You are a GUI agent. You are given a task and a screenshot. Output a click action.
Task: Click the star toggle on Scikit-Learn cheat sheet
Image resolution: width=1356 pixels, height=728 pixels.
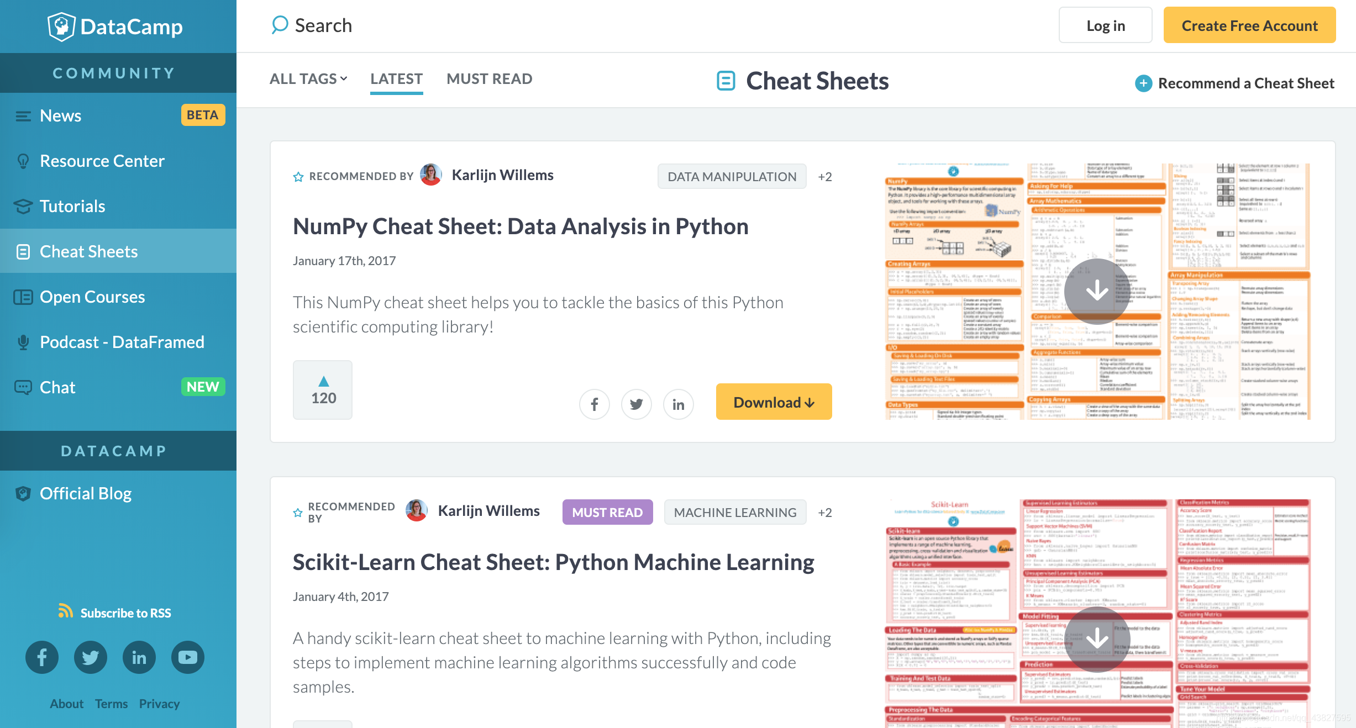point(296,512)
